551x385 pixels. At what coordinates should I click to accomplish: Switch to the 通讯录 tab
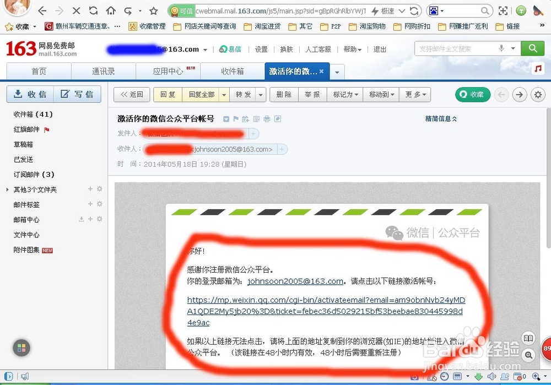coord(104,71)
